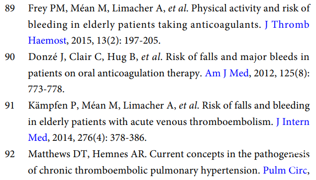Click the Haemost link in reference 89
The width and height of the screenshot is (316, 180).
tap(47, 40)
